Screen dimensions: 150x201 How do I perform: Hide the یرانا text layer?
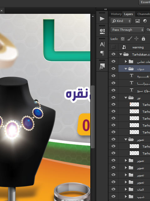(x=113, y=83)
